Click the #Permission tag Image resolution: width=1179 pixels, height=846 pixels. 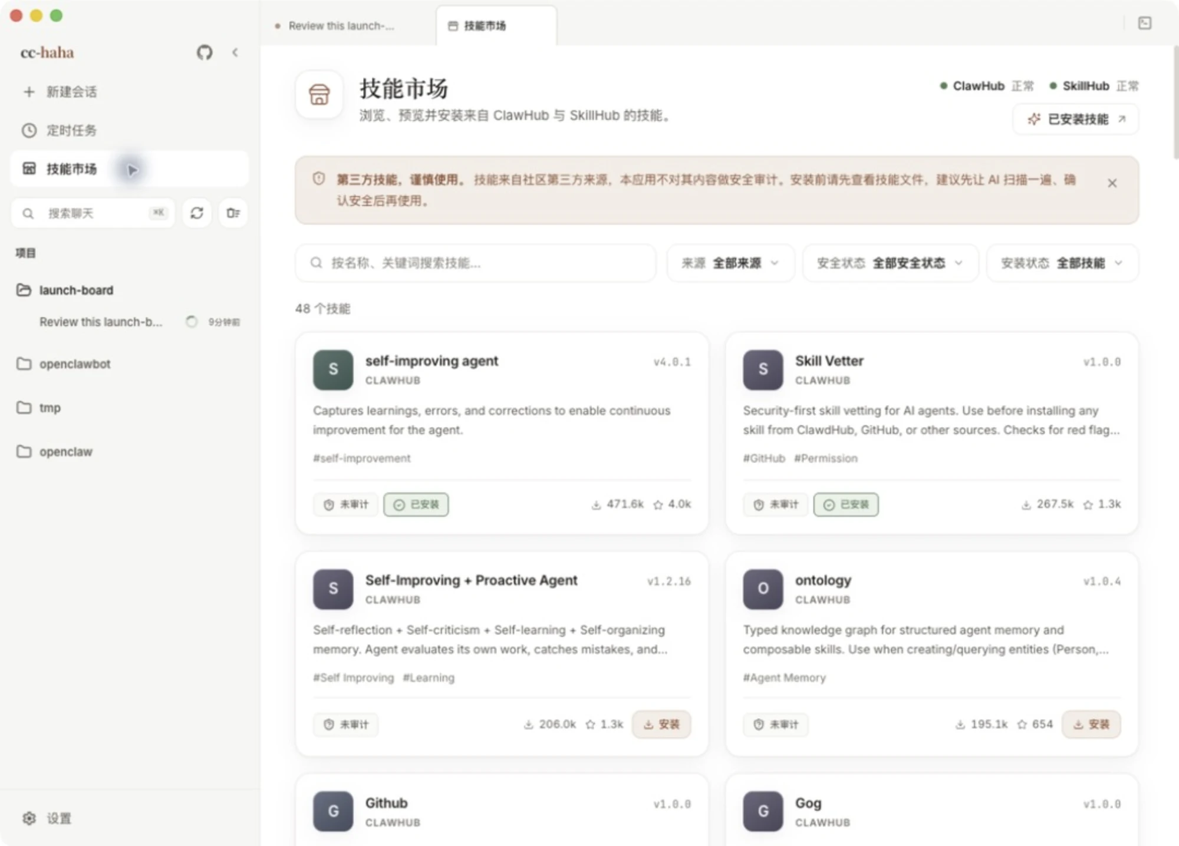point(825,458)
